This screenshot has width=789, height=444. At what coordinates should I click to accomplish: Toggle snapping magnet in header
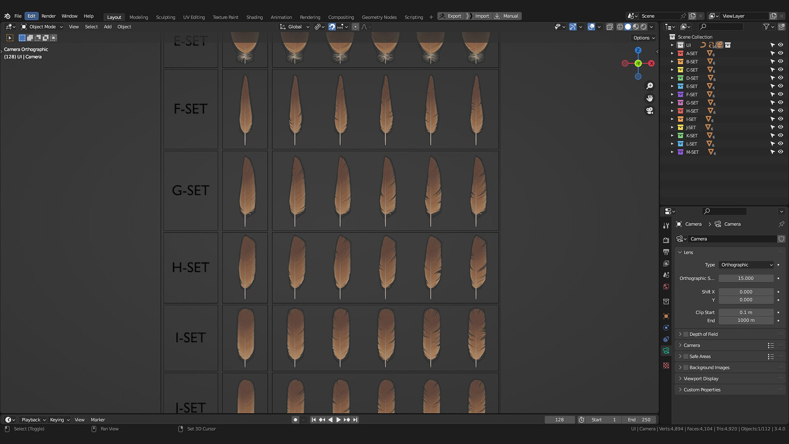[332, 27]
